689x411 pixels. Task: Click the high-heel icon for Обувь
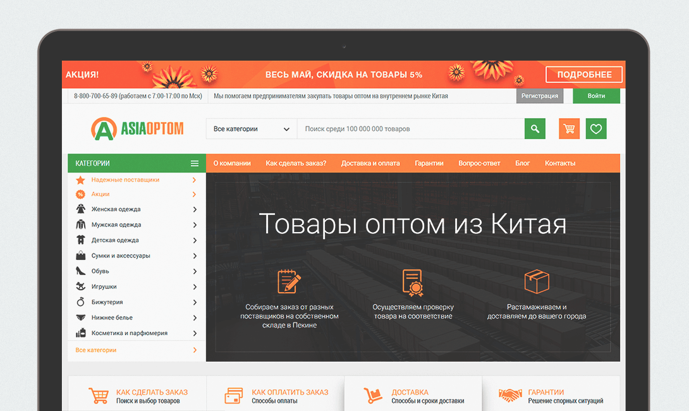pyautogui.click(x=80, y=271)
